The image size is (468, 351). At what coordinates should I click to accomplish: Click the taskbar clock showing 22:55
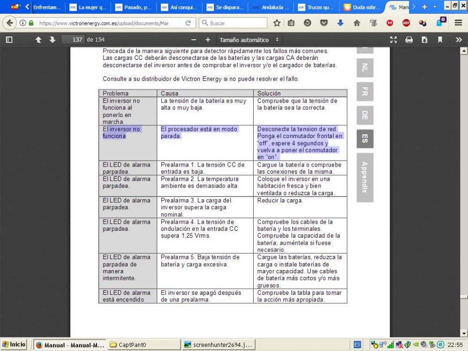coord(455,345)
